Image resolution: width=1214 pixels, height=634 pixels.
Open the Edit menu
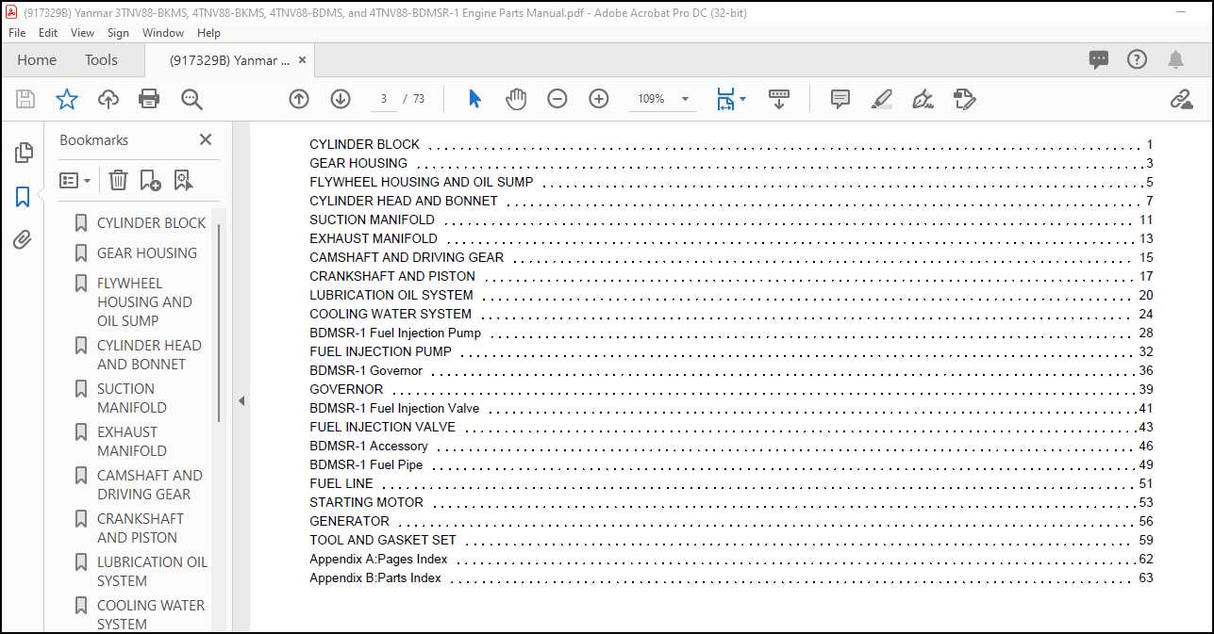(48, 32)
